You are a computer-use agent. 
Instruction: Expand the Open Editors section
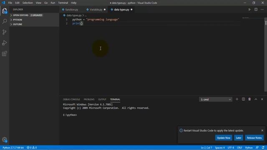click(x=34, y=15)
